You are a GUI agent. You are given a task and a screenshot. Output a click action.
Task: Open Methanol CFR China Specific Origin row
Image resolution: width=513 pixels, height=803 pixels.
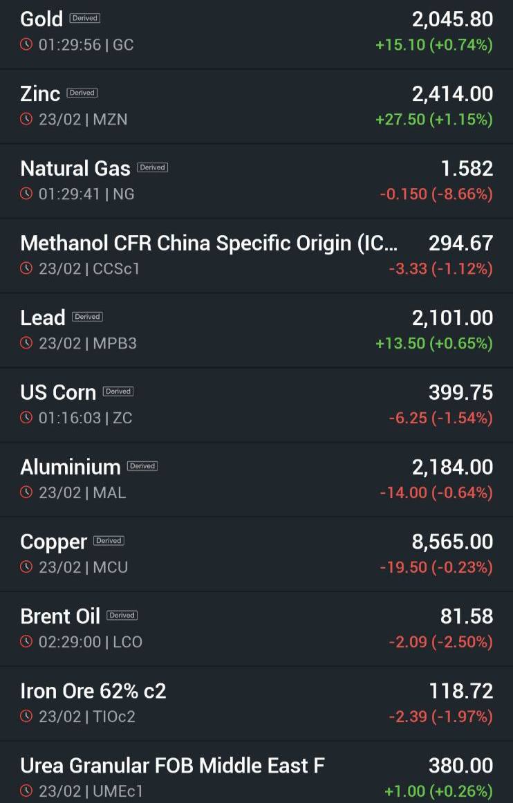point(256,255)
